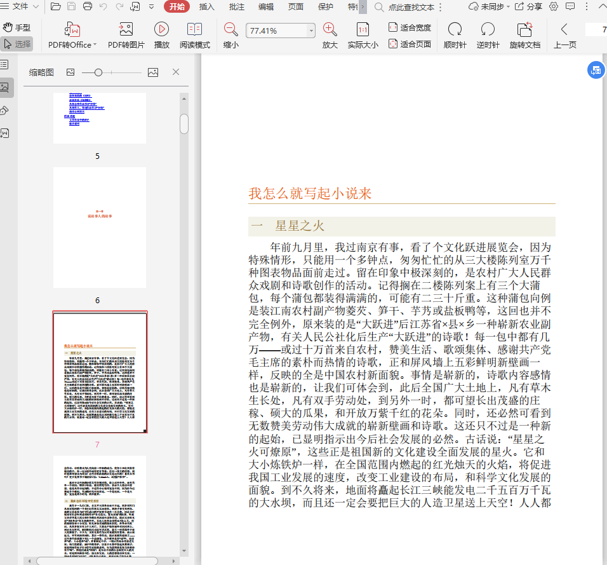Click the print icon
Screen dimensions: 607x565
pyautogui.click(x=88, y=6)
